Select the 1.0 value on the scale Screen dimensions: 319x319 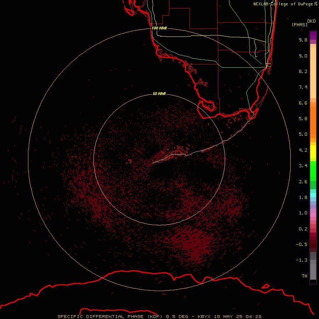click(x=303, y=213)
